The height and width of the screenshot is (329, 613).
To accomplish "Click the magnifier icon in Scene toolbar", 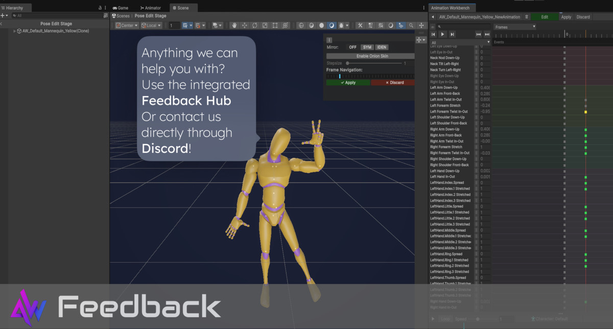I will point(411,26).
